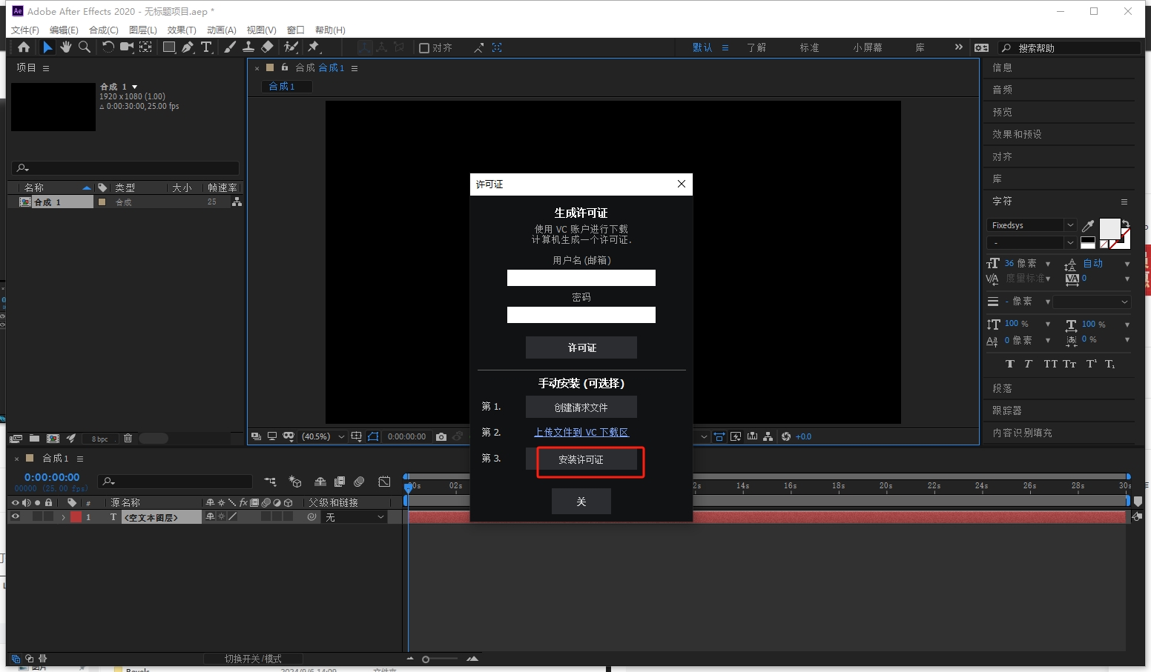The width and height of the screenshot is (1151, 672).
Task: Expand the workspace overflow chevrons
Action: (x=959, y=47)
